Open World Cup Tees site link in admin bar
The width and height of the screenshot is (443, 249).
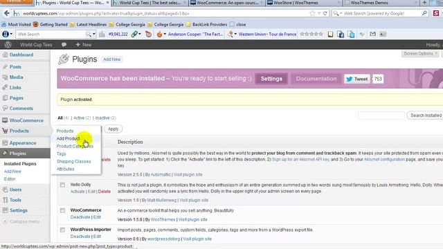pos(36,44)
